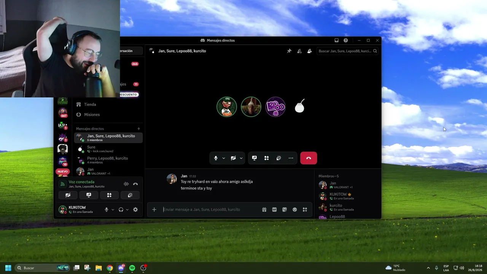Viewport: 487px width, 274px height.
Task: Open Google Chrome from the taskbar
Action: tap(110, 268)
